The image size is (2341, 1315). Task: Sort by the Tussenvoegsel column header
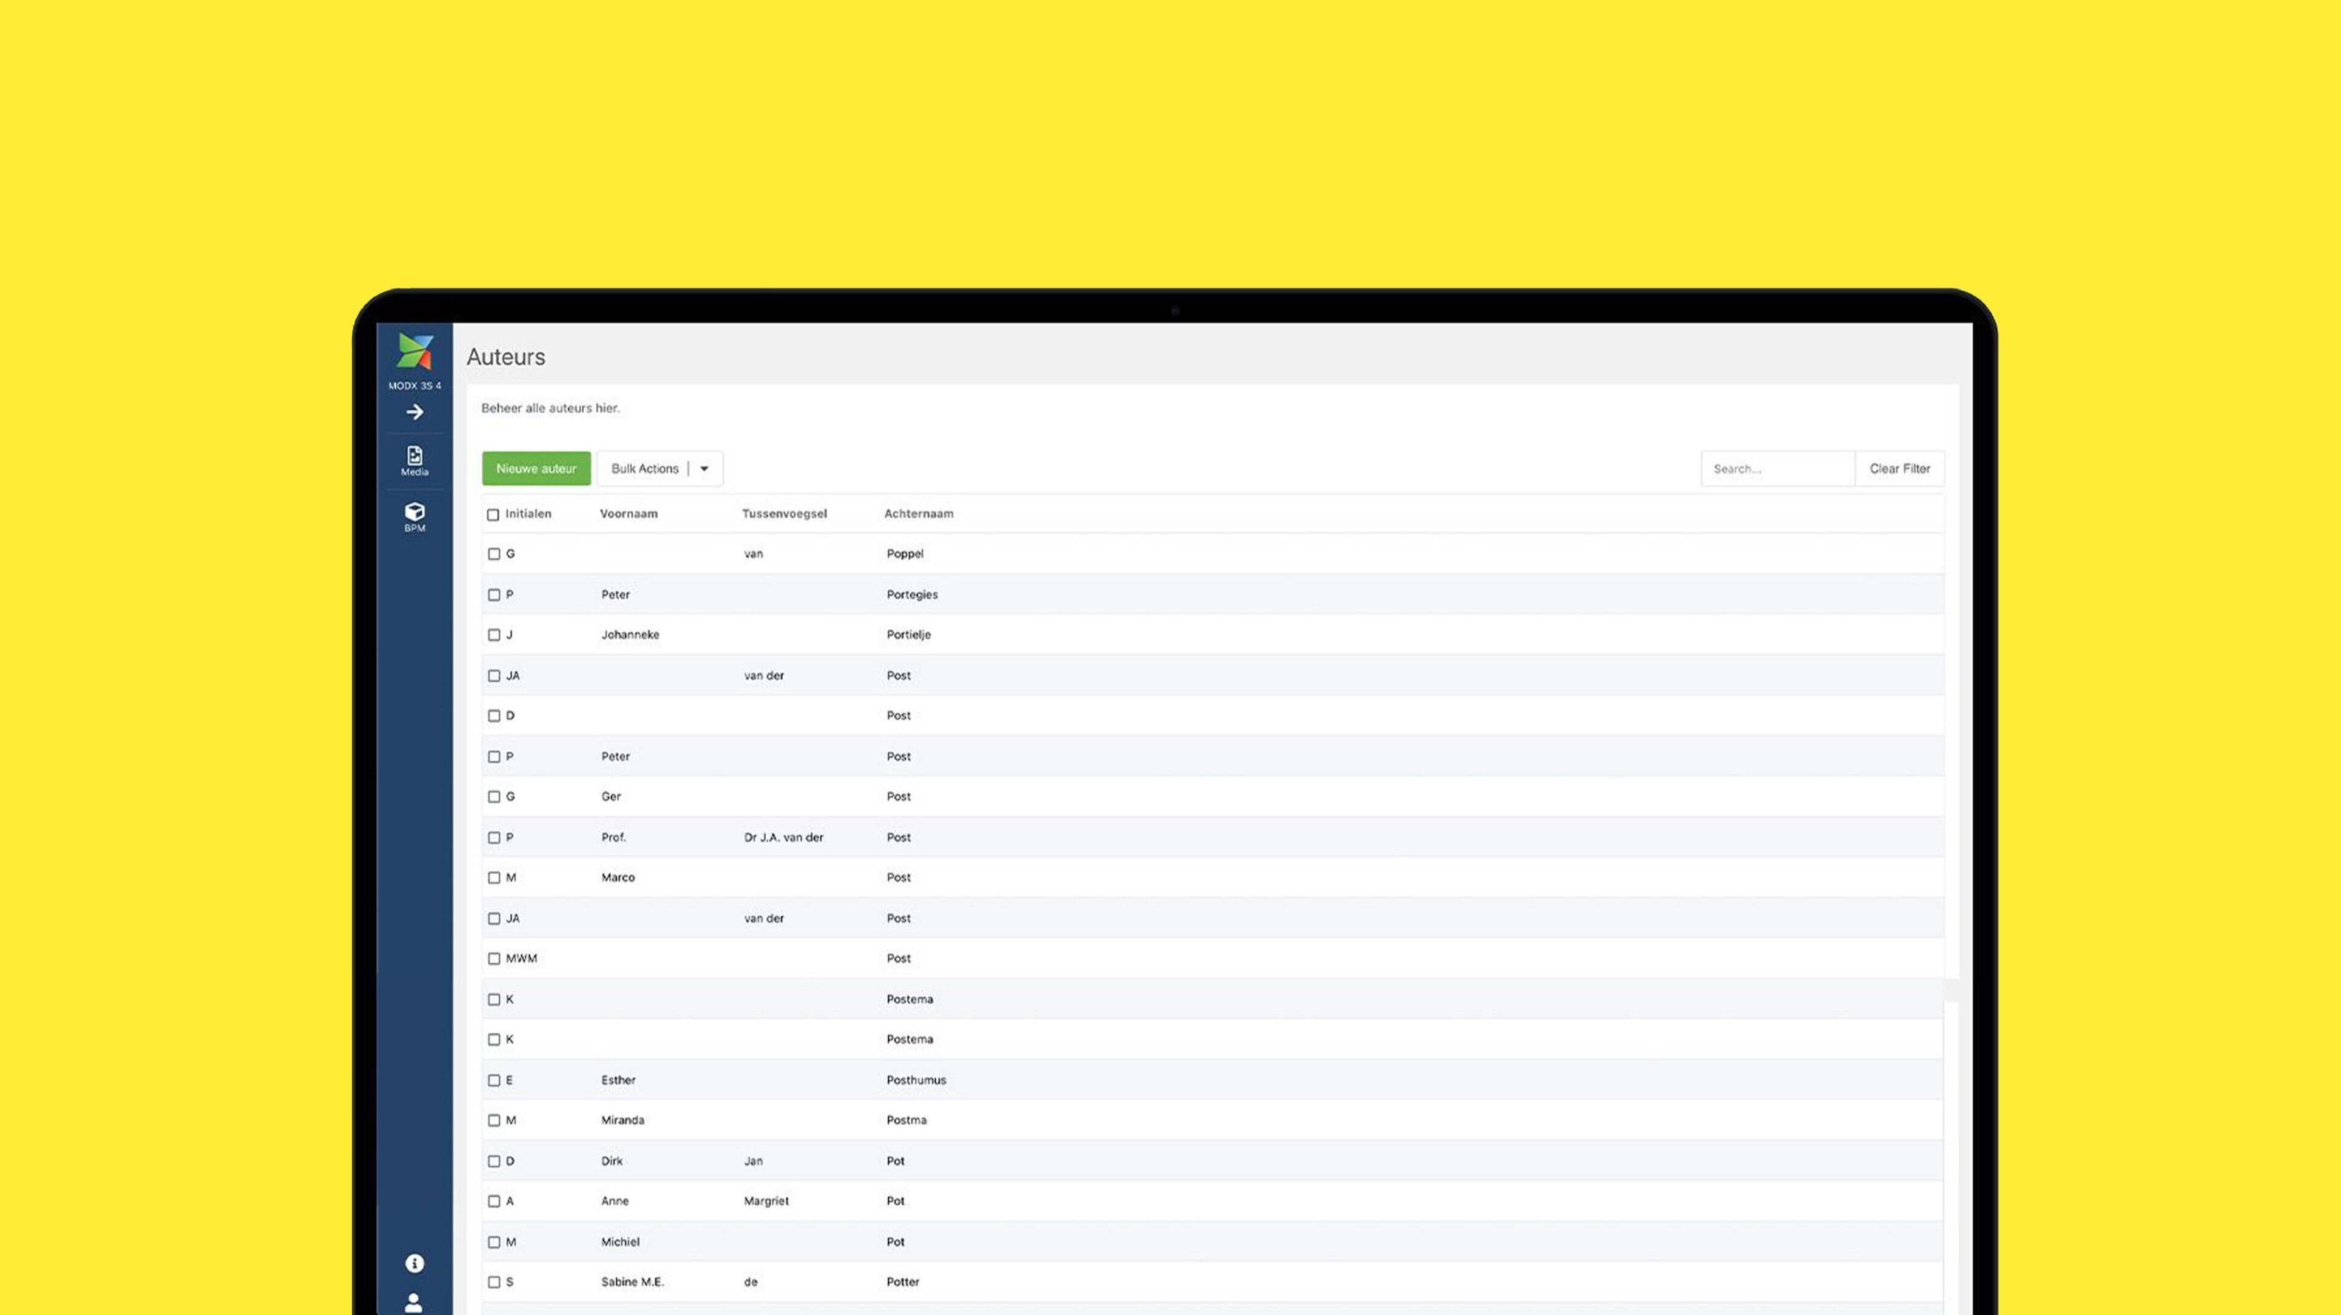(x=784, y=513)
